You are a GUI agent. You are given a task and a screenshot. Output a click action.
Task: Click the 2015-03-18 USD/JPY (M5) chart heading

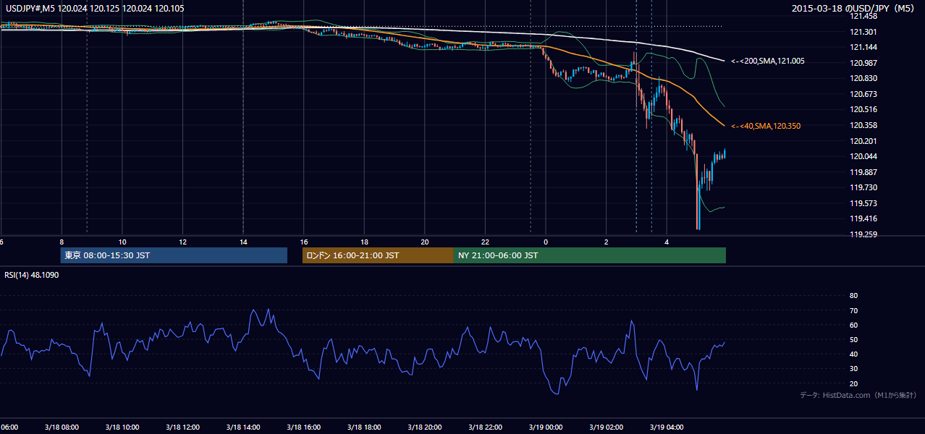(x=853, y=9)
